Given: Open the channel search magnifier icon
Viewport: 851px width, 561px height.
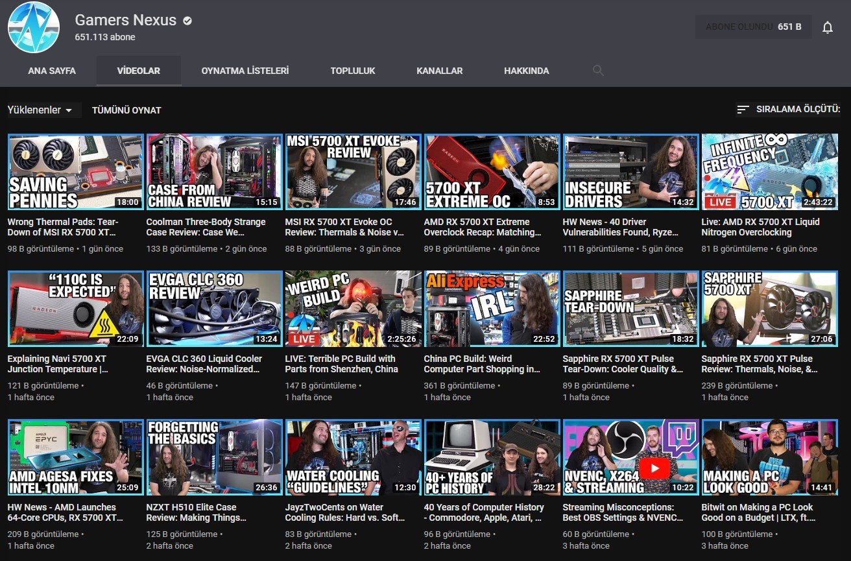Looking at the screenshot, I should tap(598, 71).
